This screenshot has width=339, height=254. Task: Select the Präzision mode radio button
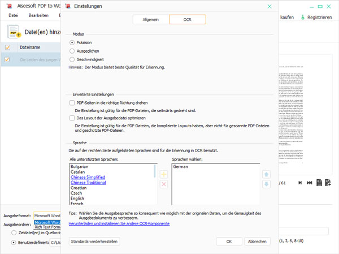click(72, 42)
